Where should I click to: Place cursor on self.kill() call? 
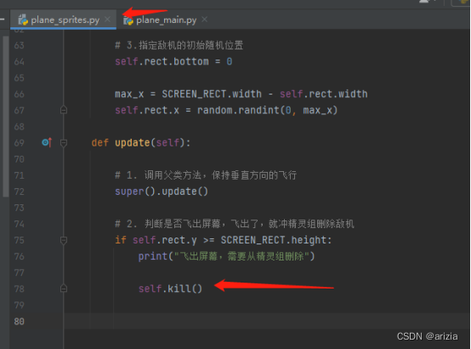click(x=170, y=289)
